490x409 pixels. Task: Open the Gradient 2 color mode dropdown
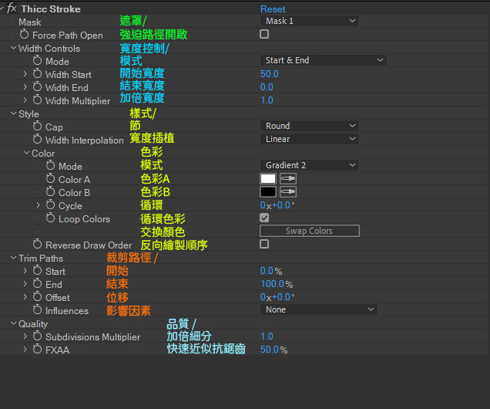pyautogui.click(x=310, y=165)
